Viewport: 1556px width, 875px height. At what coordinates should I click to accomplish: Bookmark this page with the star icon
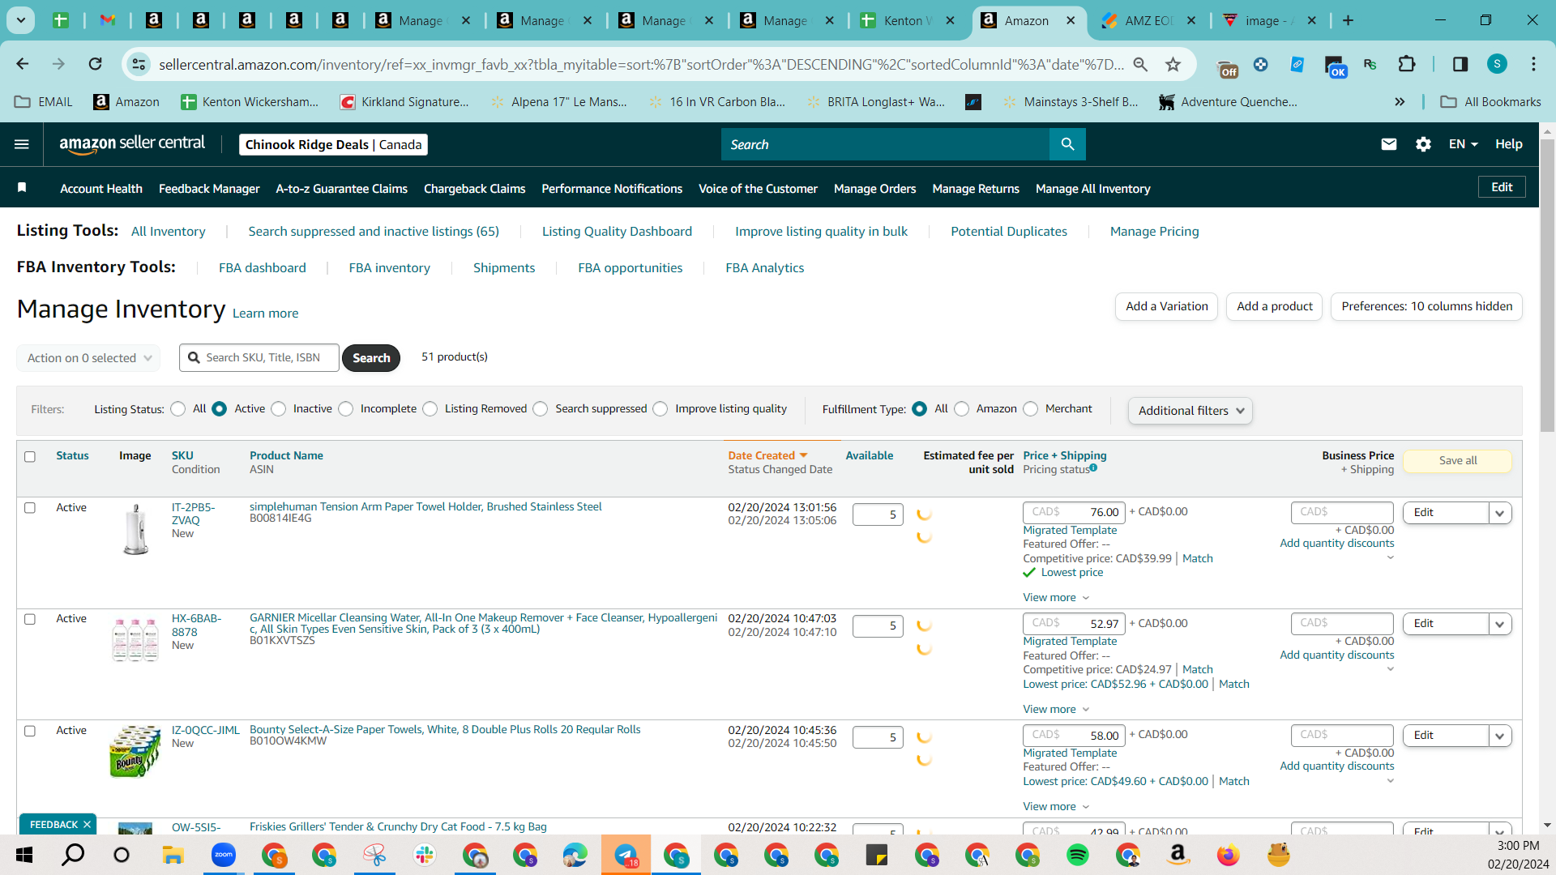coord(1173,64)
